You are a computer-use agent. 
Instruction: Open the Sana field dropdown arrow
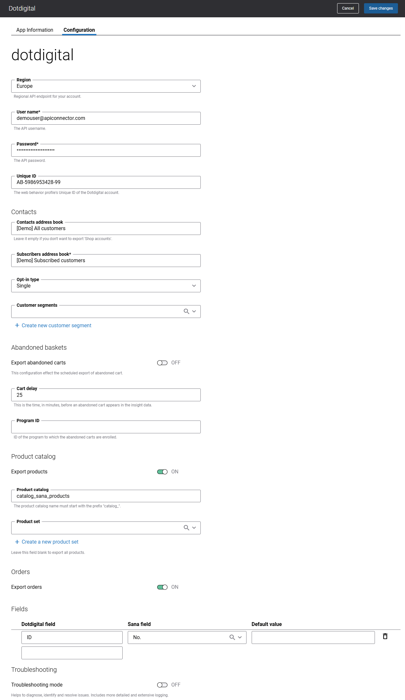pos(240,637)
